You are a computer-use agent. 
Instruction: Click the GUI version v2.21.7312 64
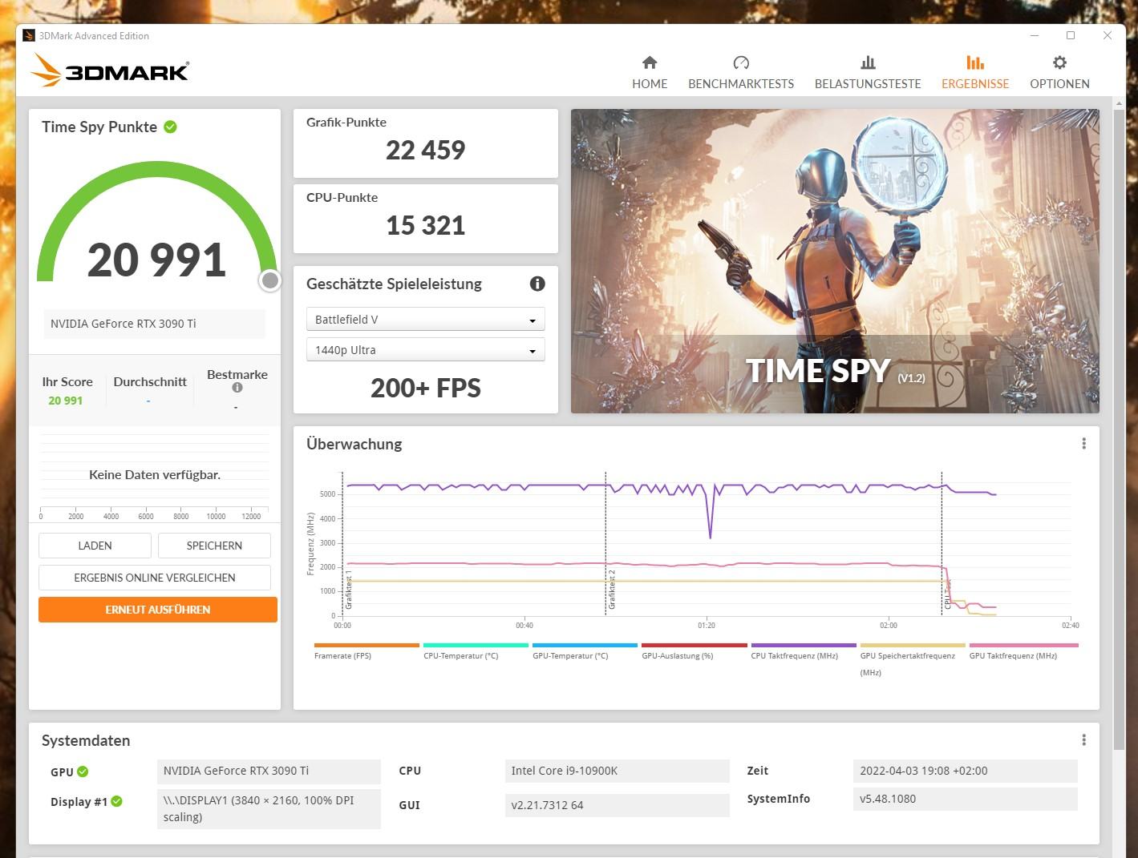pos(618,805)
